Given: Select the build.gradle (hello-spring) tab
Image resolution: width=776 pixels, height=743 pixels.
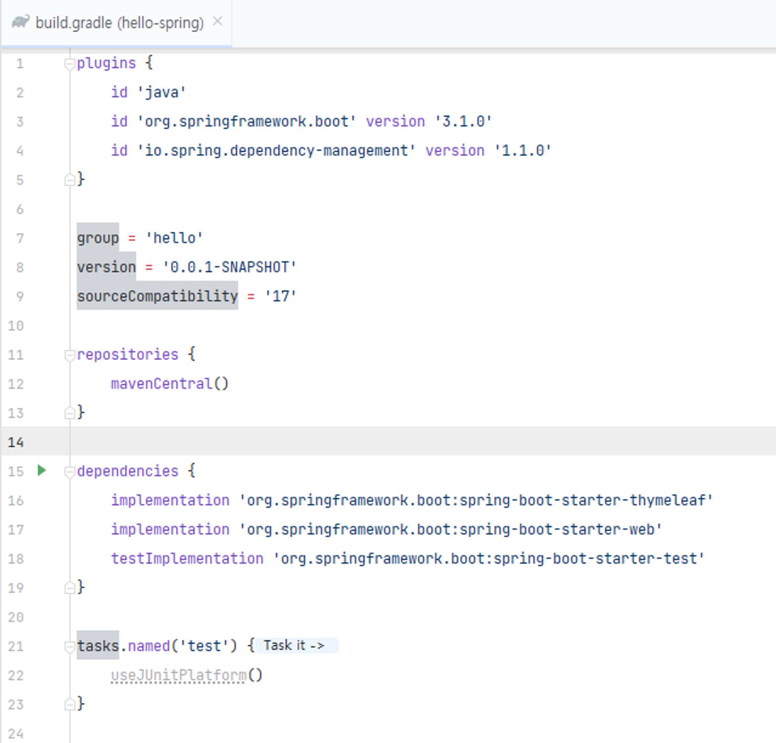Looking at the screenshot, I should click(119, 23).
